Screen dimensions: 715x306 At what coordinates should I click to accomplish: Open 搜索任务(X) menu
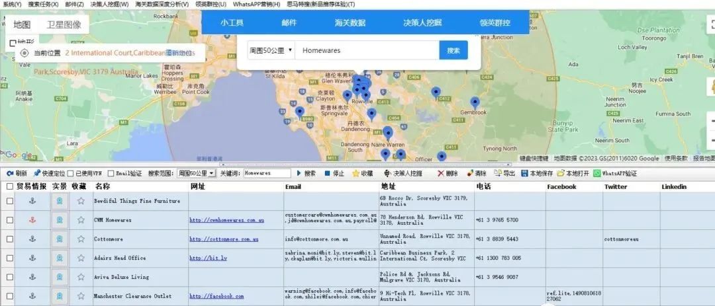click(x=43, y=4)
